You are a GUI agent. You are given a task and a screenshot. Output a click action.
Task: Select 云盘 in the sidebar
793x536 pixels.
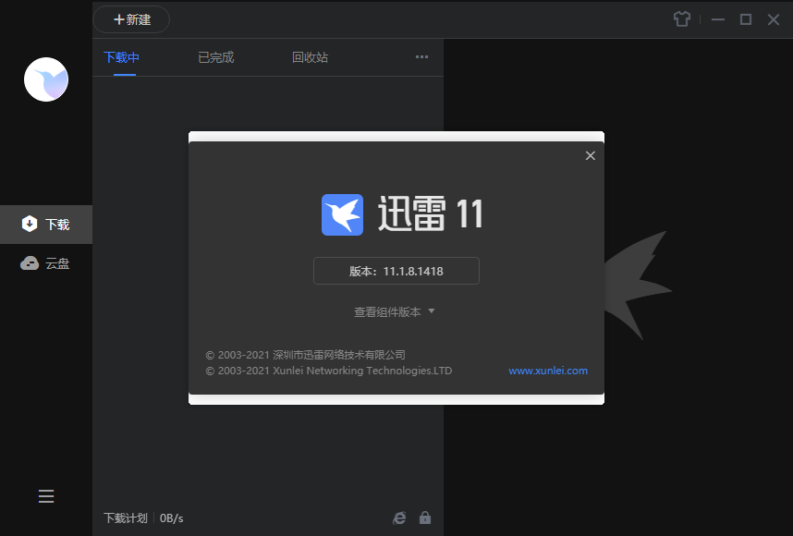(x=46, y=263)
